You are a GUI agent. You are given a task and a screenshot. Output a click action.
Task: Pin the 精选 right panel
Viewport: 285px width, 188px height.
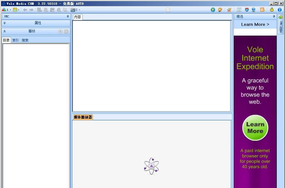274,16
